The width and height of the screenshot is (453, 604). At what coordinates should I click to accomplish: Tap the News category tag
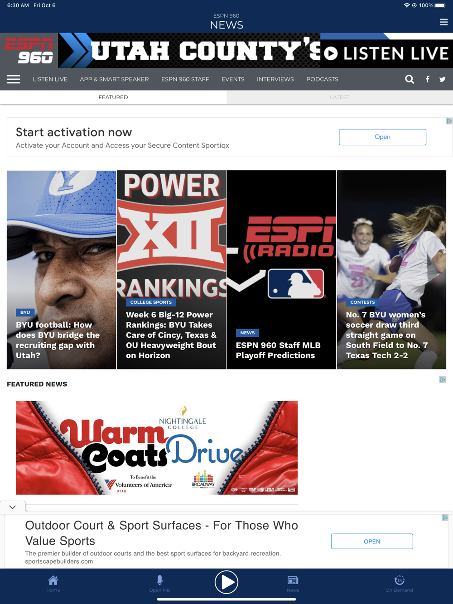247,333
